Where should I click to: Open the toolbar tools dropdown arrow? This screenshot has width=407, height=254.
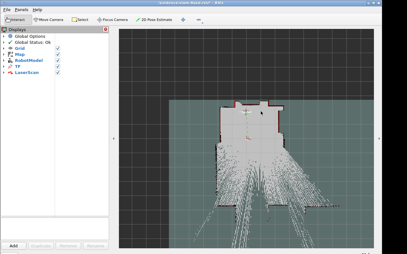pos(203,23)
